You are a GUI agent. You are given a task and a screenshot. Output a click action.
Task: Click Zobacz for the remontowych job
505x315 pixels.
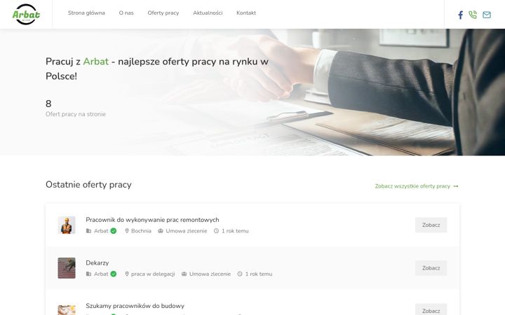pos(431,225)
